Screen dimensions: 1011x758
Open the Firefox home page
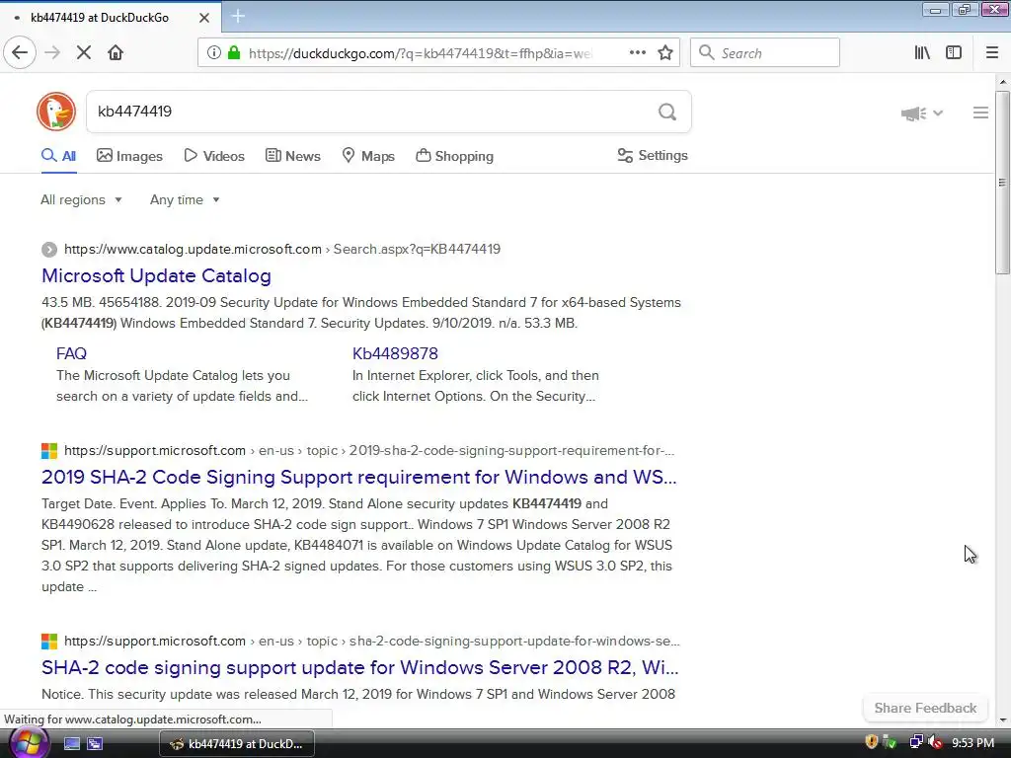click(116, 53)
